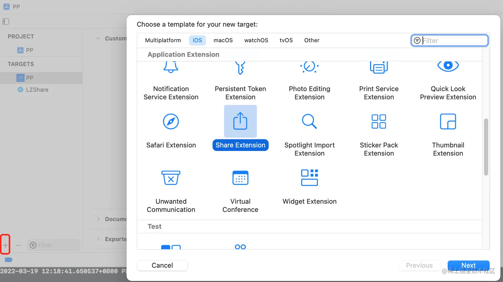Pick the Virtual Conference calendar icon
Screen dimensions: 503x282
click(240, 178)
